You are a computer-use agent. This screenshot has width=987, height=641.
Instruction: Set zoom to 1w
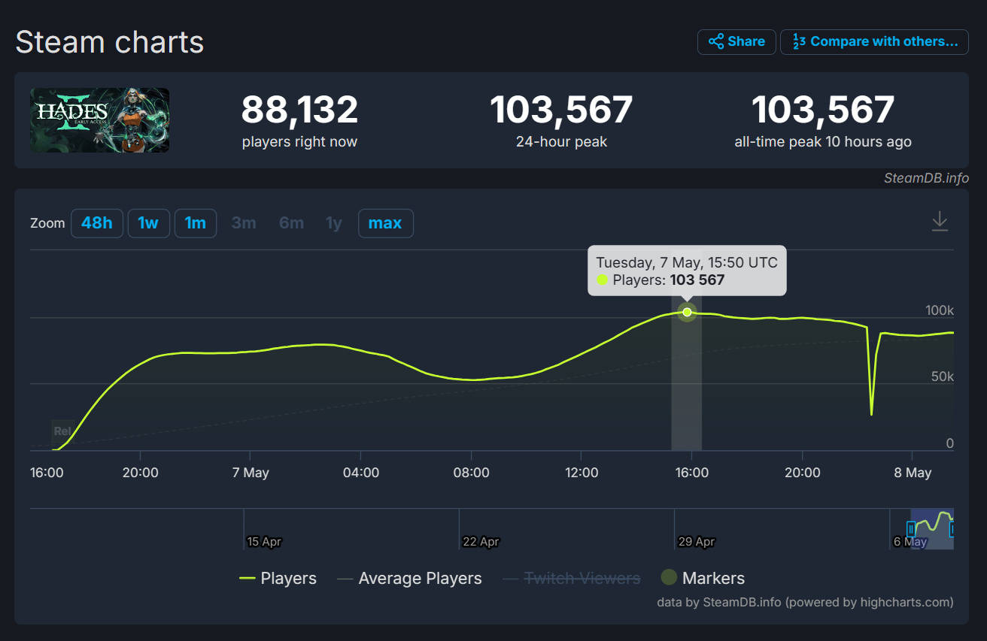pos(148,223)
